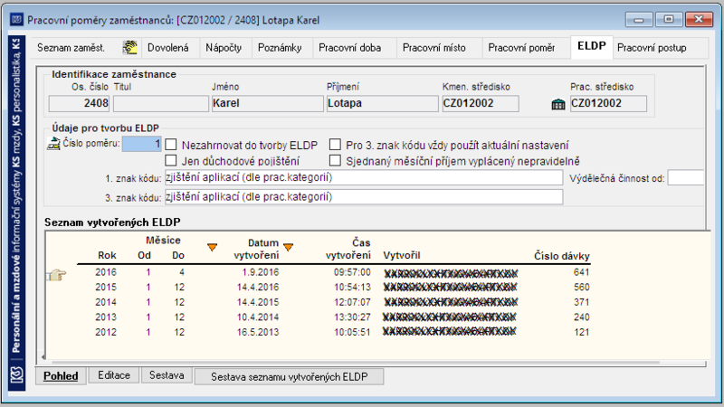This screenshot has width=724, height=407.
Task: Select the 2012 row in ELDP list
Action: [x=333, y=332]
